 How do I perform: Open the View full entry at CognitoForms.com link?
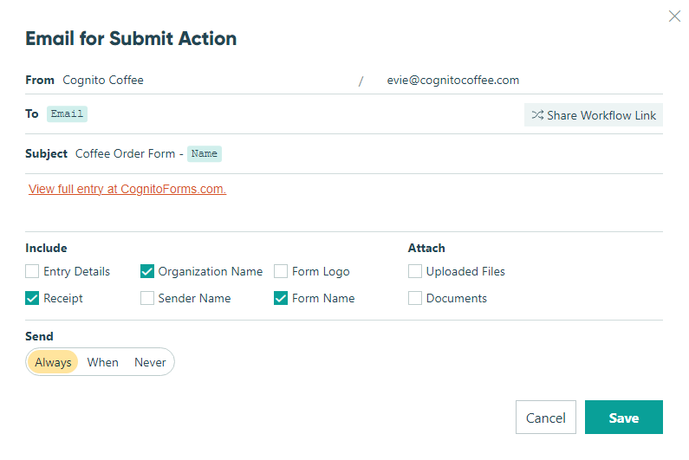127,189
